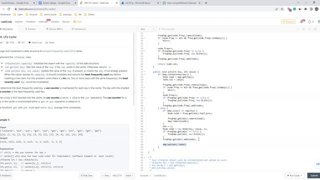Click the share page icon in address bar
Screen dimensions: 320x180
pyautogui.click(x=276, y=9)
